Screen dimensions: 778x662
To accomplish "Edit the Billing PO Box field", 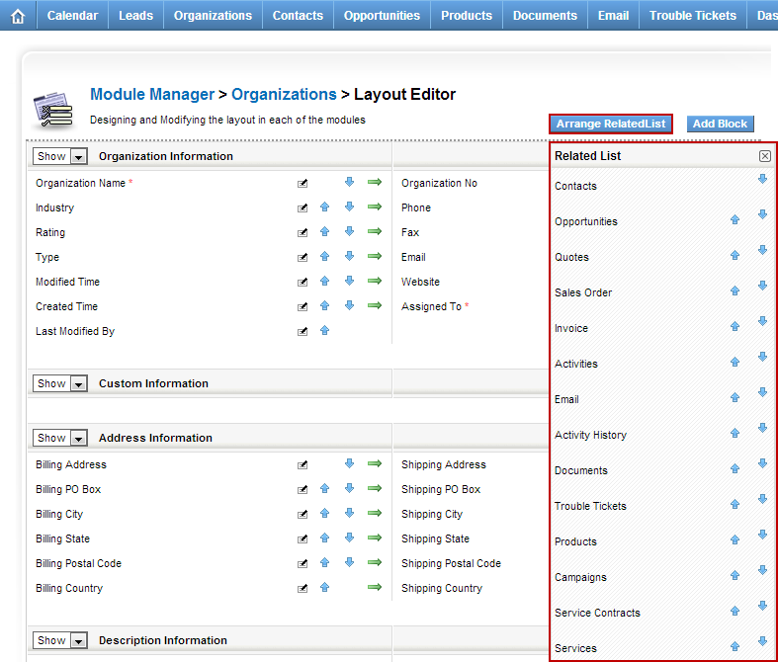I will click(x=303, y=489).
